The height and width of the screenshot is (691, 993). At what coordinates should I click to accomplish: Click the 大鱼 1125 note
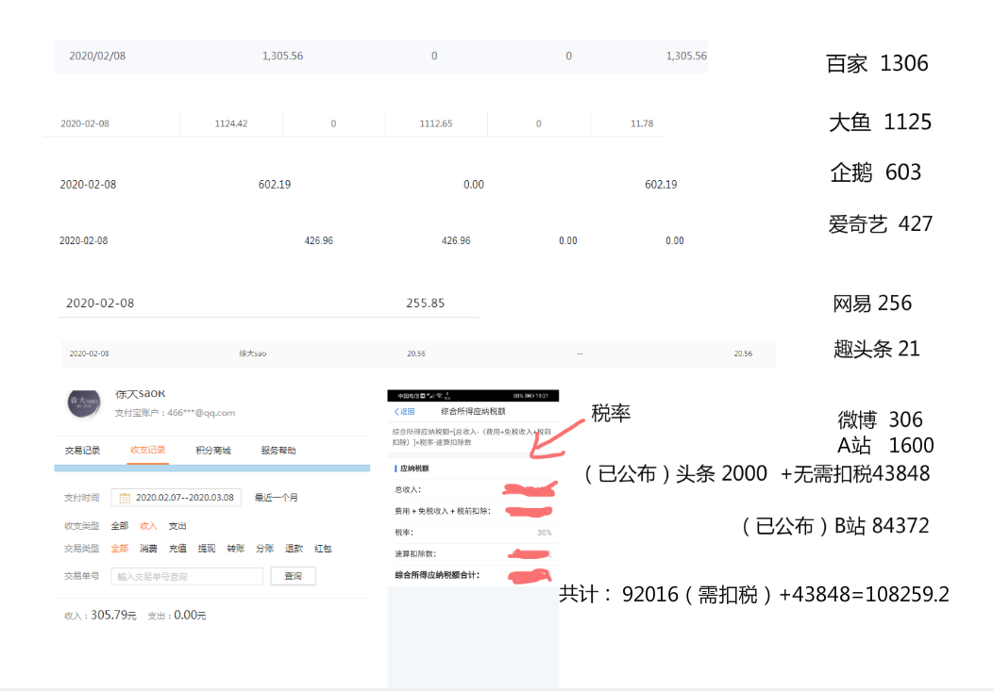pyautogui.click(x=881, y=122)
